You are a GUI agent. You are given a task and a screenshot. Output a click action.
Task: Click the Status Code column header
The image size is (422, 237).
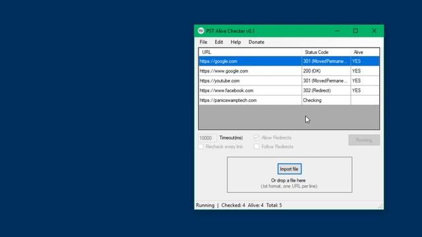pos(326,52)
